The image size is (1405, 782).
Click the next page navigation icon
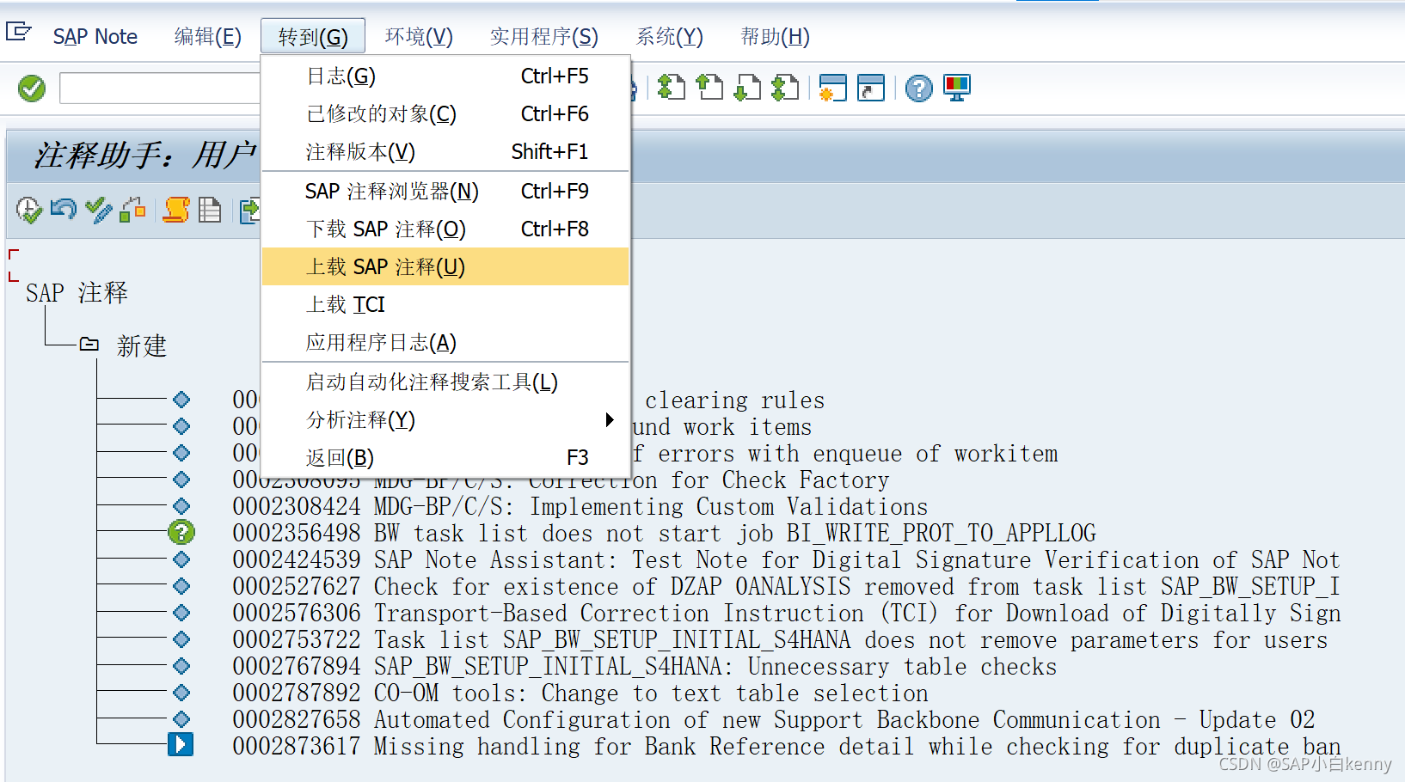(x=746, y=88)
